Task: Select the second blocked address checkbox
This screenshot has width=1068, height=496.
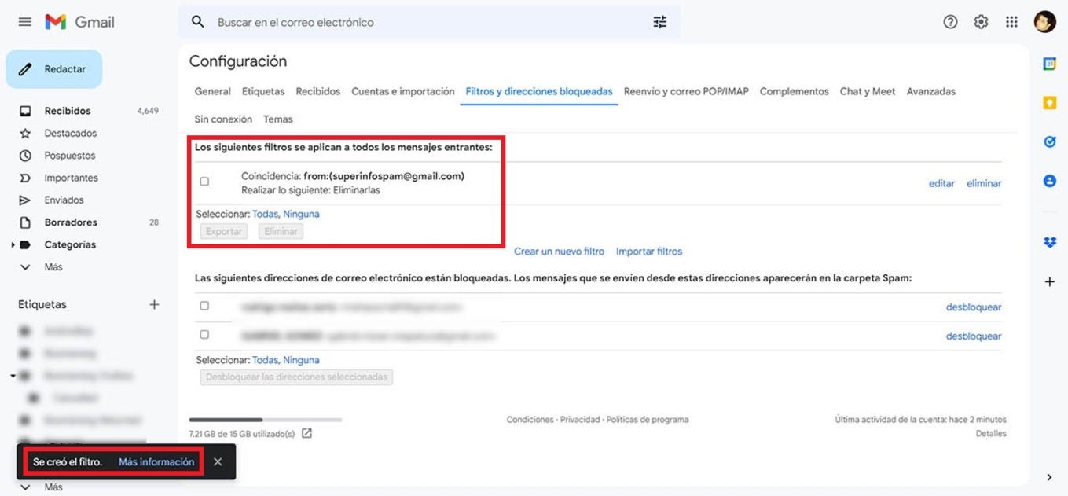Action: coord(204,334)
